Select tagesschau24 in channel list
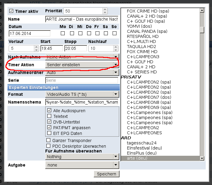 (142, 143)
